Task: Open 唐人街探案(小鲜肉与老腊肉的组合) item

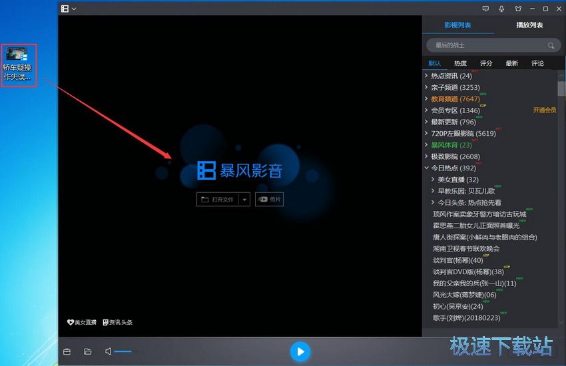Action: point(485,238)
